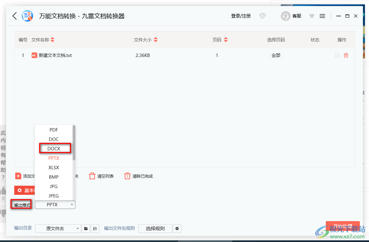
Task: Sort list by 页码 column arrows
Action: (226, 40)
